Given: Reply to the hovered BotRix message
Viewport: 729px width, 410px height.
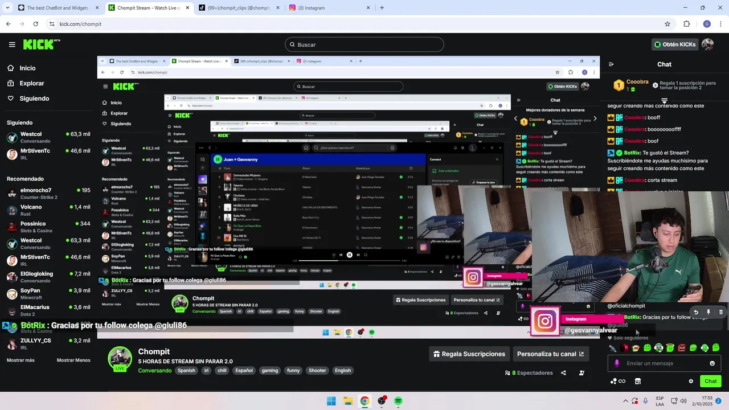Looking at the screenshot, I should [696, 312].
